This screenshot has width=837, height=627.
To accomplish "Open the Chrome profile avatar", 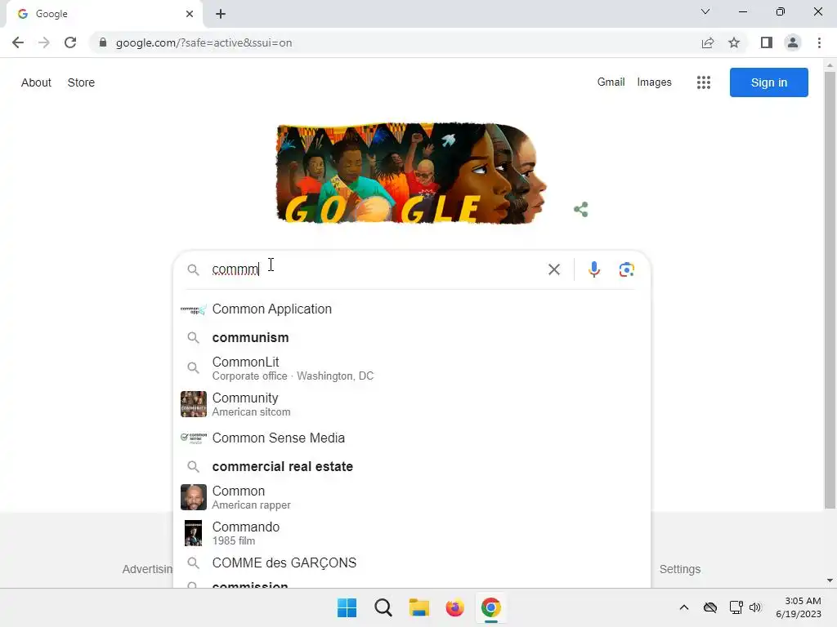I will (x=793, y=42).
